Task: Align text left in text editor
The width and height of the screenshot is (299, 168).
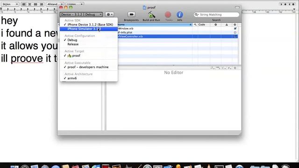Action: [x=24, y=4]
